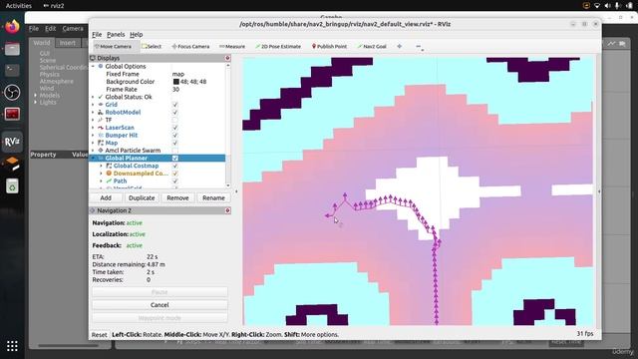Image resolution: width=638 pixels, height=359 pixels.
Task: Open Camera menu in Gazebo window
Action: point(73,29)
